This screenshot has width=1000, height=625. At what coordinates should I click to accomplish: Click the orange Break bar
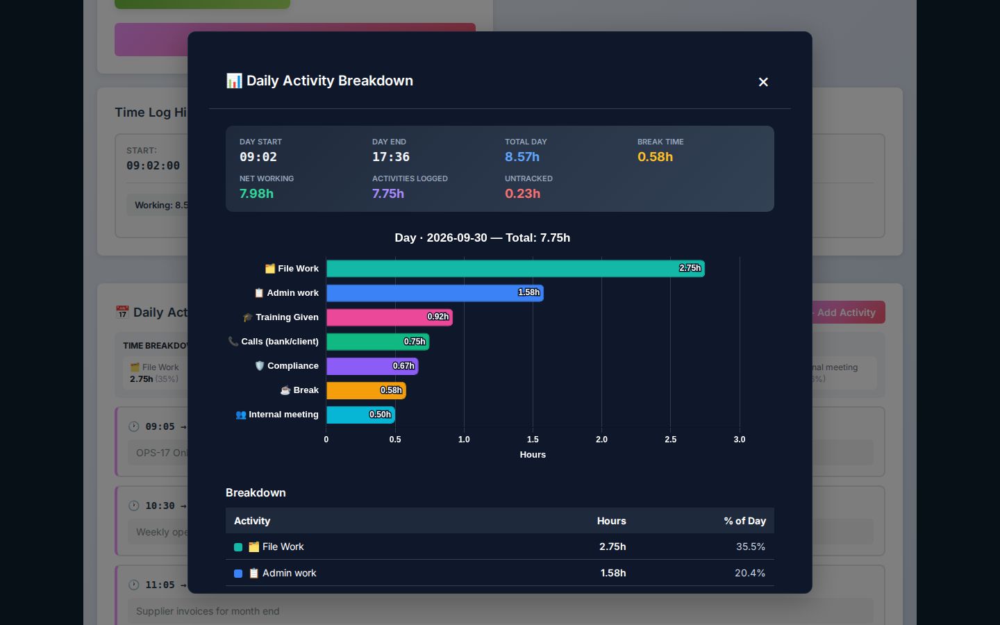click(x=366, y=390)
